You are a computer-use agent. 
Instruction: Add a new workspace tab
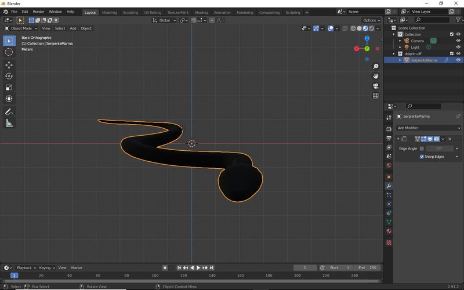pos(307,12)
